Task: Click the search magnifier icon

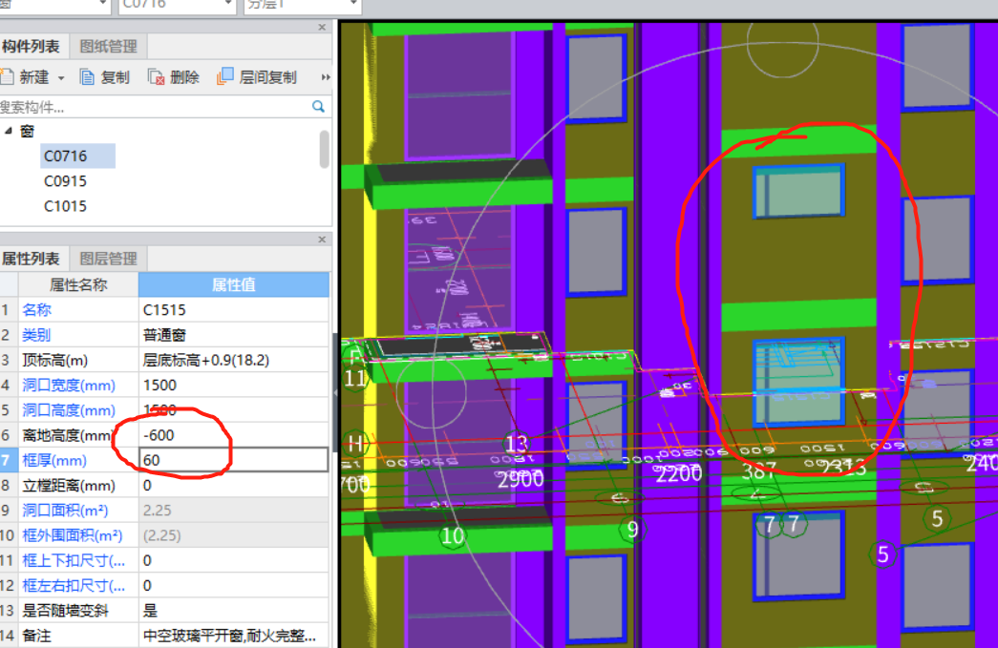Action: click(318, 106)
